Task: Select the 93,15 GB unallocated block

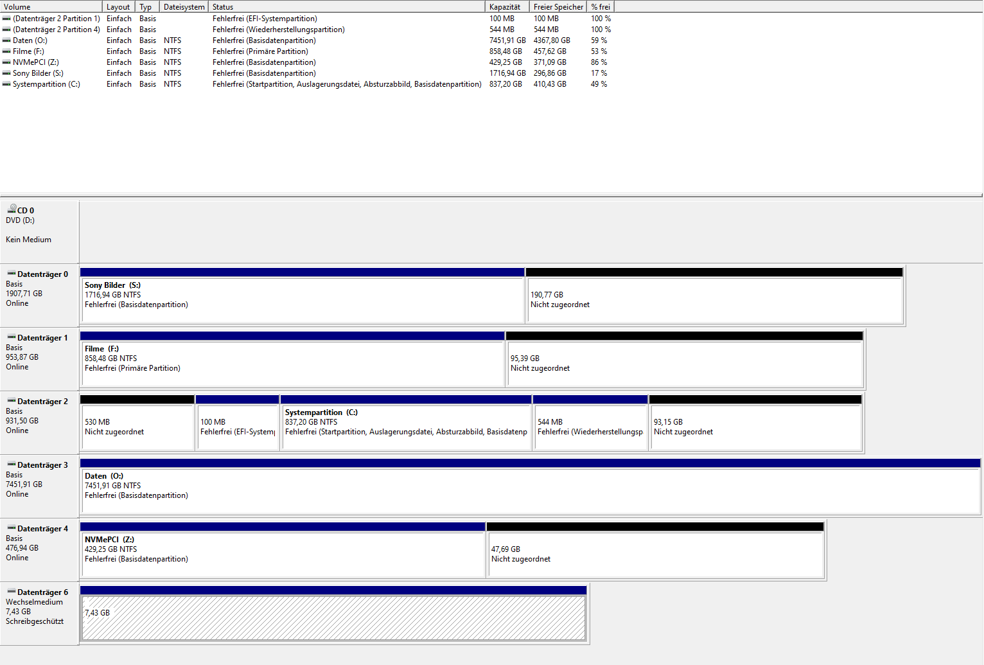Action: (756, 423)
